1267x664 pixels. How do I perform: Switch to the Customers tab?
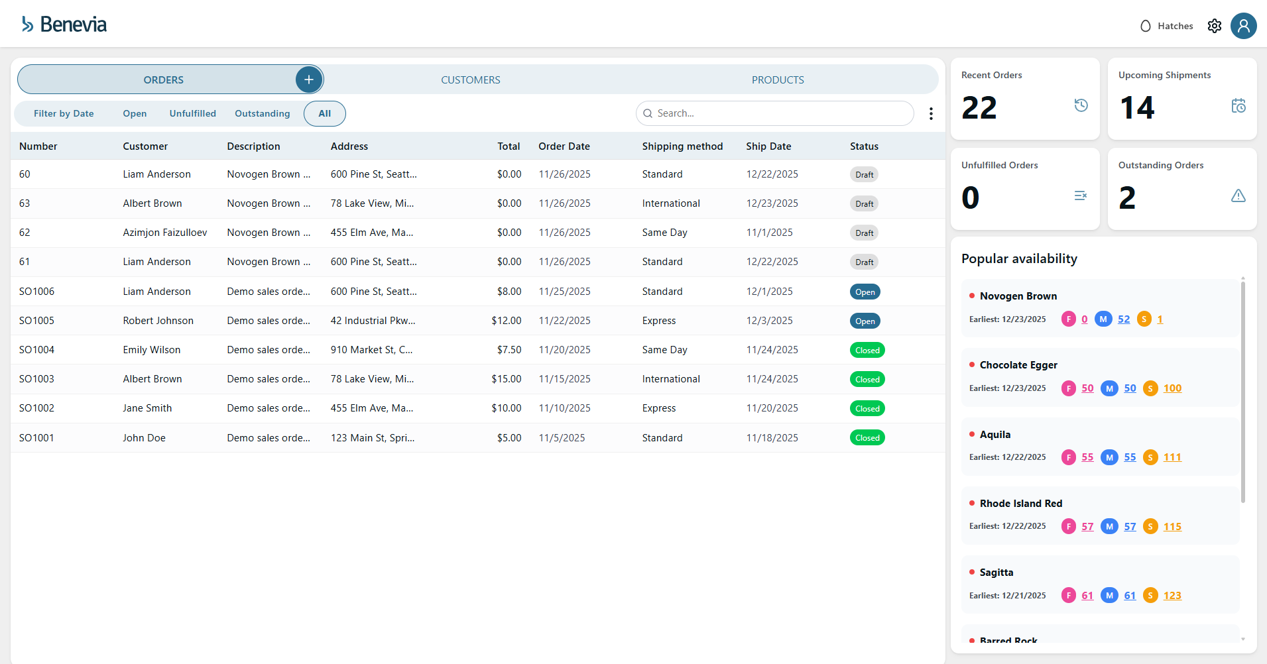point(470,79)
